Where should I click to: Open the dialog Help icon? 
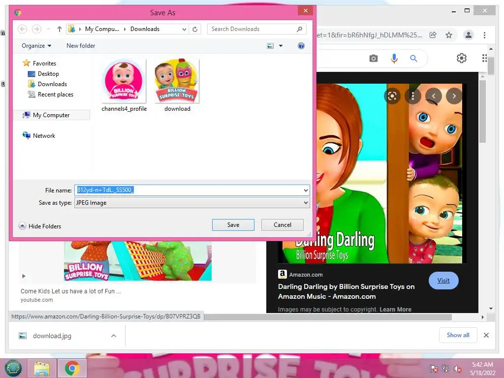[301, 46]
